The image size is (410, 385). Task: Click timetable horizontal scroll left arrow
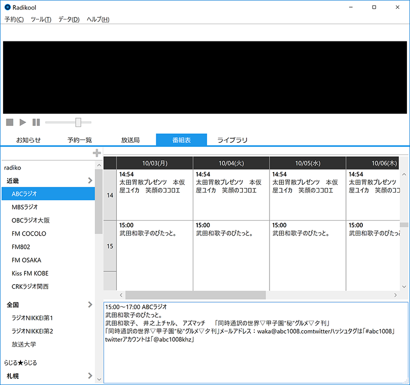click(121, 295)
